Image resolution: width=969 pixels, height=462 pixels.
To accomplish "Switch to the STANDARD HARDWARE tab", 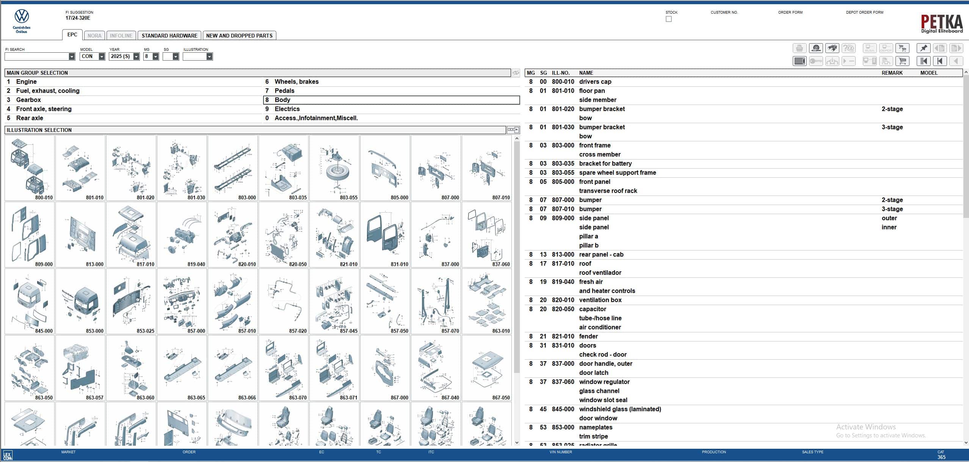I will tap(169, 36).
